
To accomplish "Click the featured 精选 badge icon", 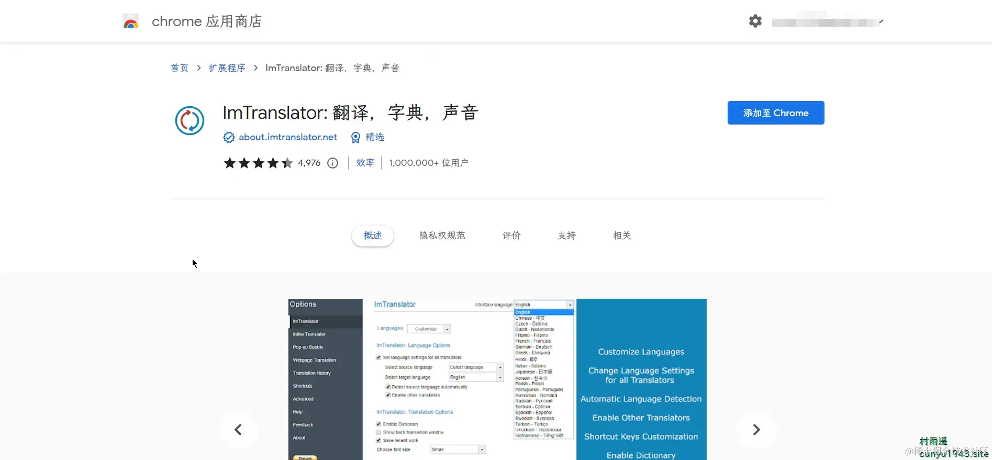I will coord(355,137).
